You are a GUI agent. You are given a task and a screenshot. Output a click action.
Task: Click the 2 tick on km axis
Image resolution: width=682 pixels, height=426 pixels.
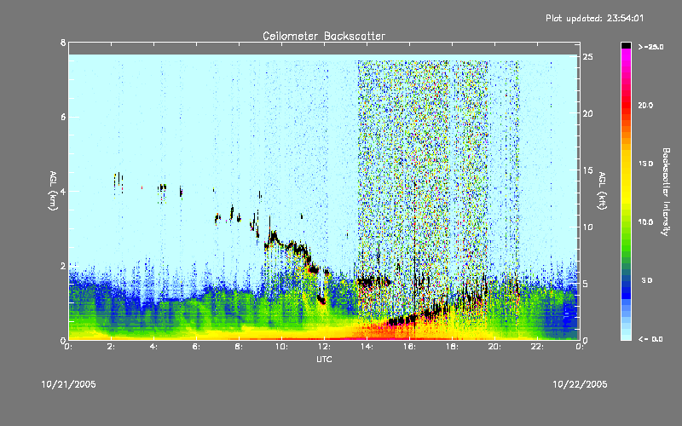[x=63, y=266]
